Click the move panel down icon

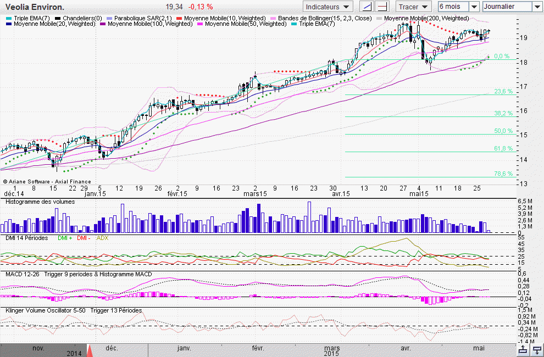click(x=537, y=350)
